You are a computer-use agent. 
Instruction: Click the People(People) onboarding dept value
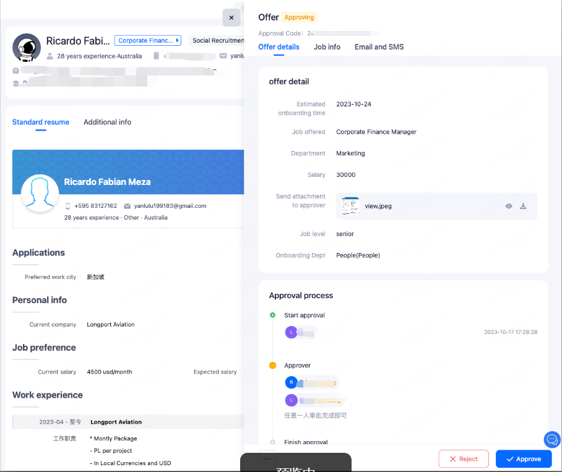pos(358,255)
